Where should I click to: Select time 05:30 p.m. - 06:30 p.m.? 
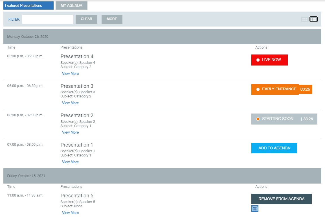[25, 56]
